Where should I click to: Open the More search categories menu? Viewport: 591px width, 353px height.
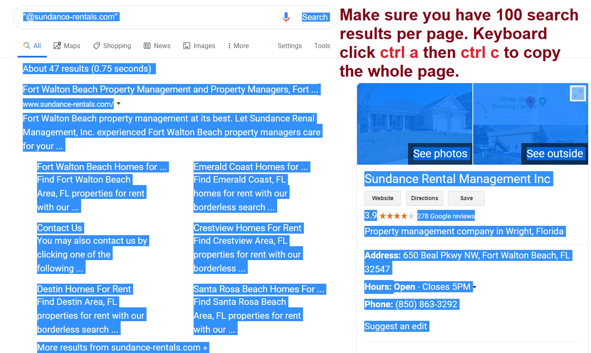coord(238,46)
